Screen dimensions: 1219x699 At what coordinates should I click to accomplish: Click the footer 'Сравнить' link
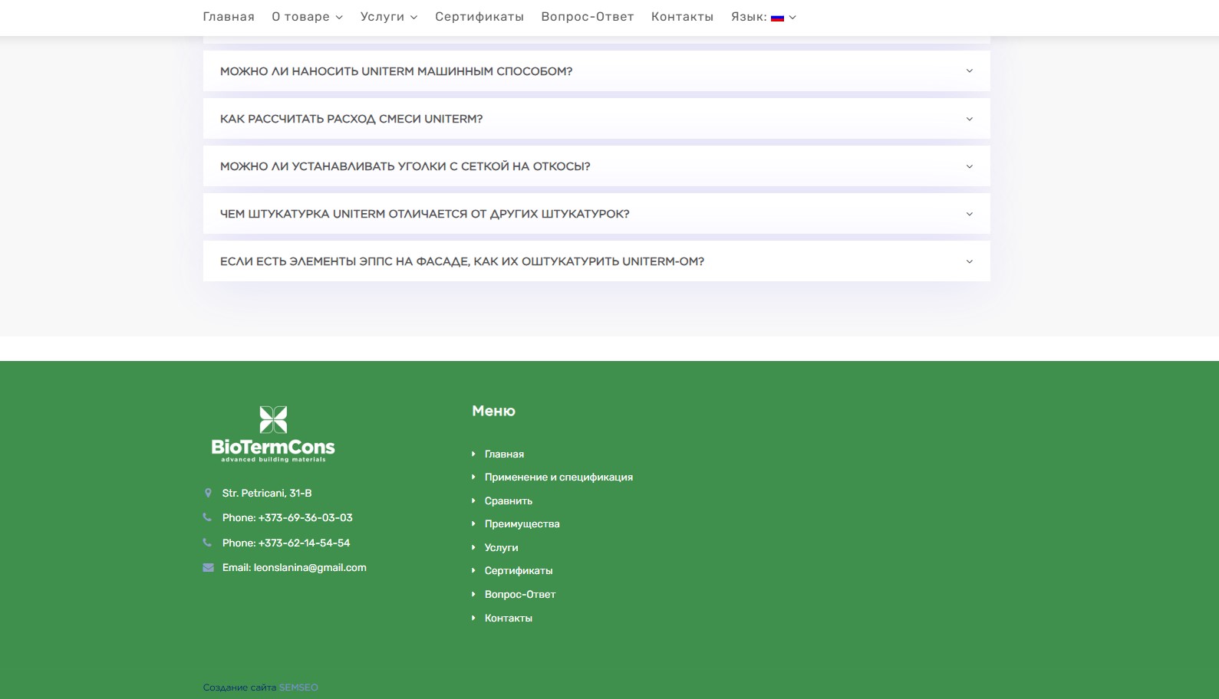[509, 500]
